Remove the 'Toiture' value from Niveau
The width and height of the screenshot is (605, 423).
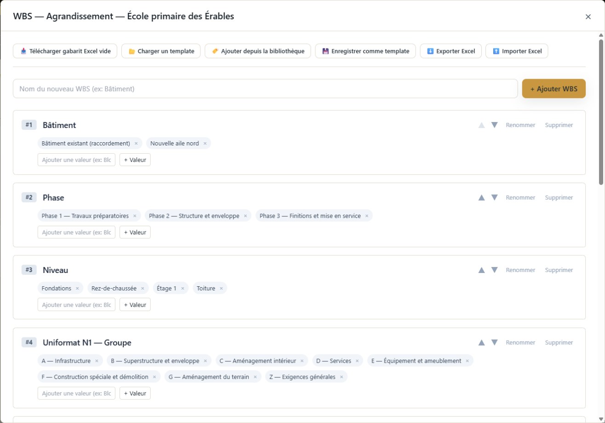click(221, 289)
